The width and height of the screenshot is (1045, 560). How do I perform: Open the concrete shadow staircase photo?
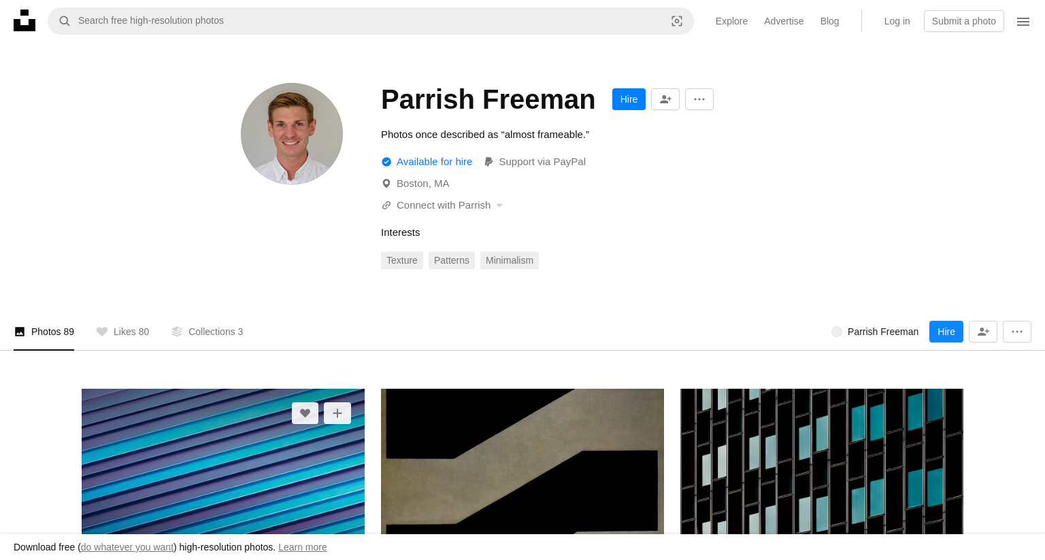click(522, 461)
